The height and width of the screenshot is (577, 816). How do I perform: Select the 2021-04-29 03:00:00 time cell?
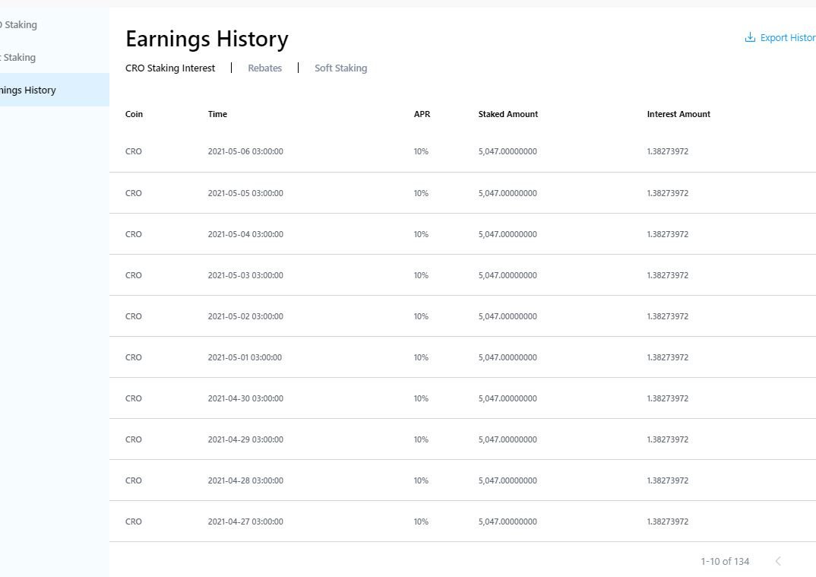pos(245,440)
